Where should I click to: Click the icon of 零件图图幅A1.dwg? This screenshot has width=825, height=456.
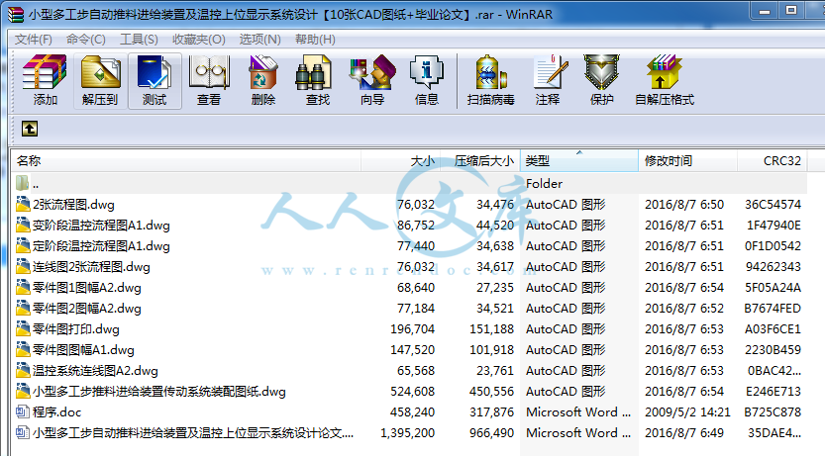[x=23, y=349]
